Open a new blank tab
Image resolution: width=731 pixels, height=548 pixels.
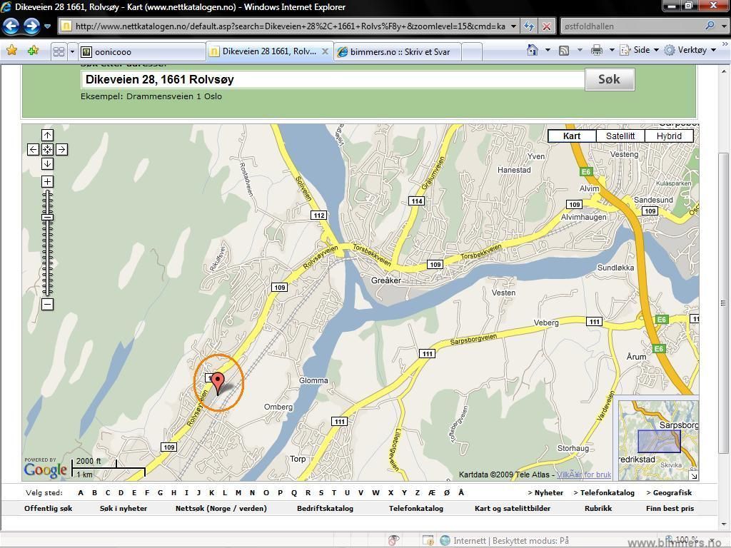coord(472,51)
